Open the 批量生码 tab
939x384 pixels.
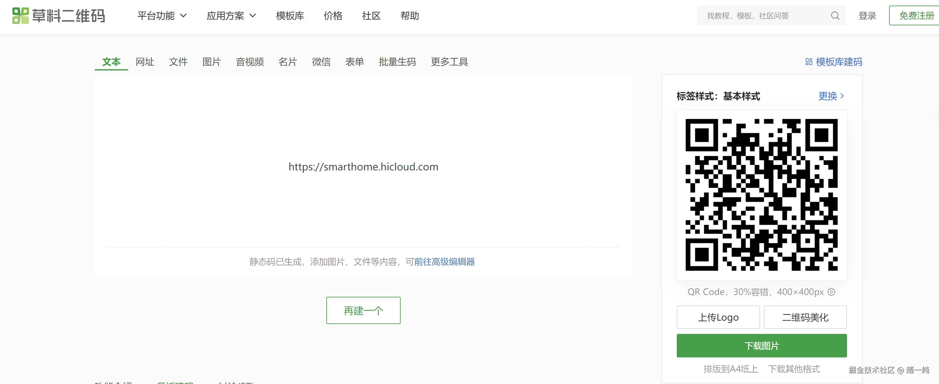(x=397, y=62)
